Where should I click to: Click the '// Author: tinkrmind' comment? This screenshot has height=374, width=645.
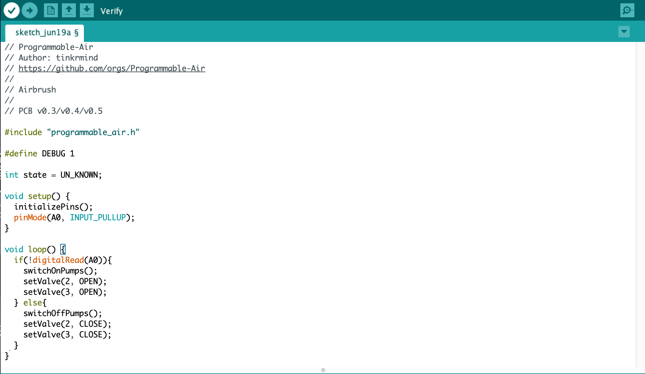click(x=51, y=58)
